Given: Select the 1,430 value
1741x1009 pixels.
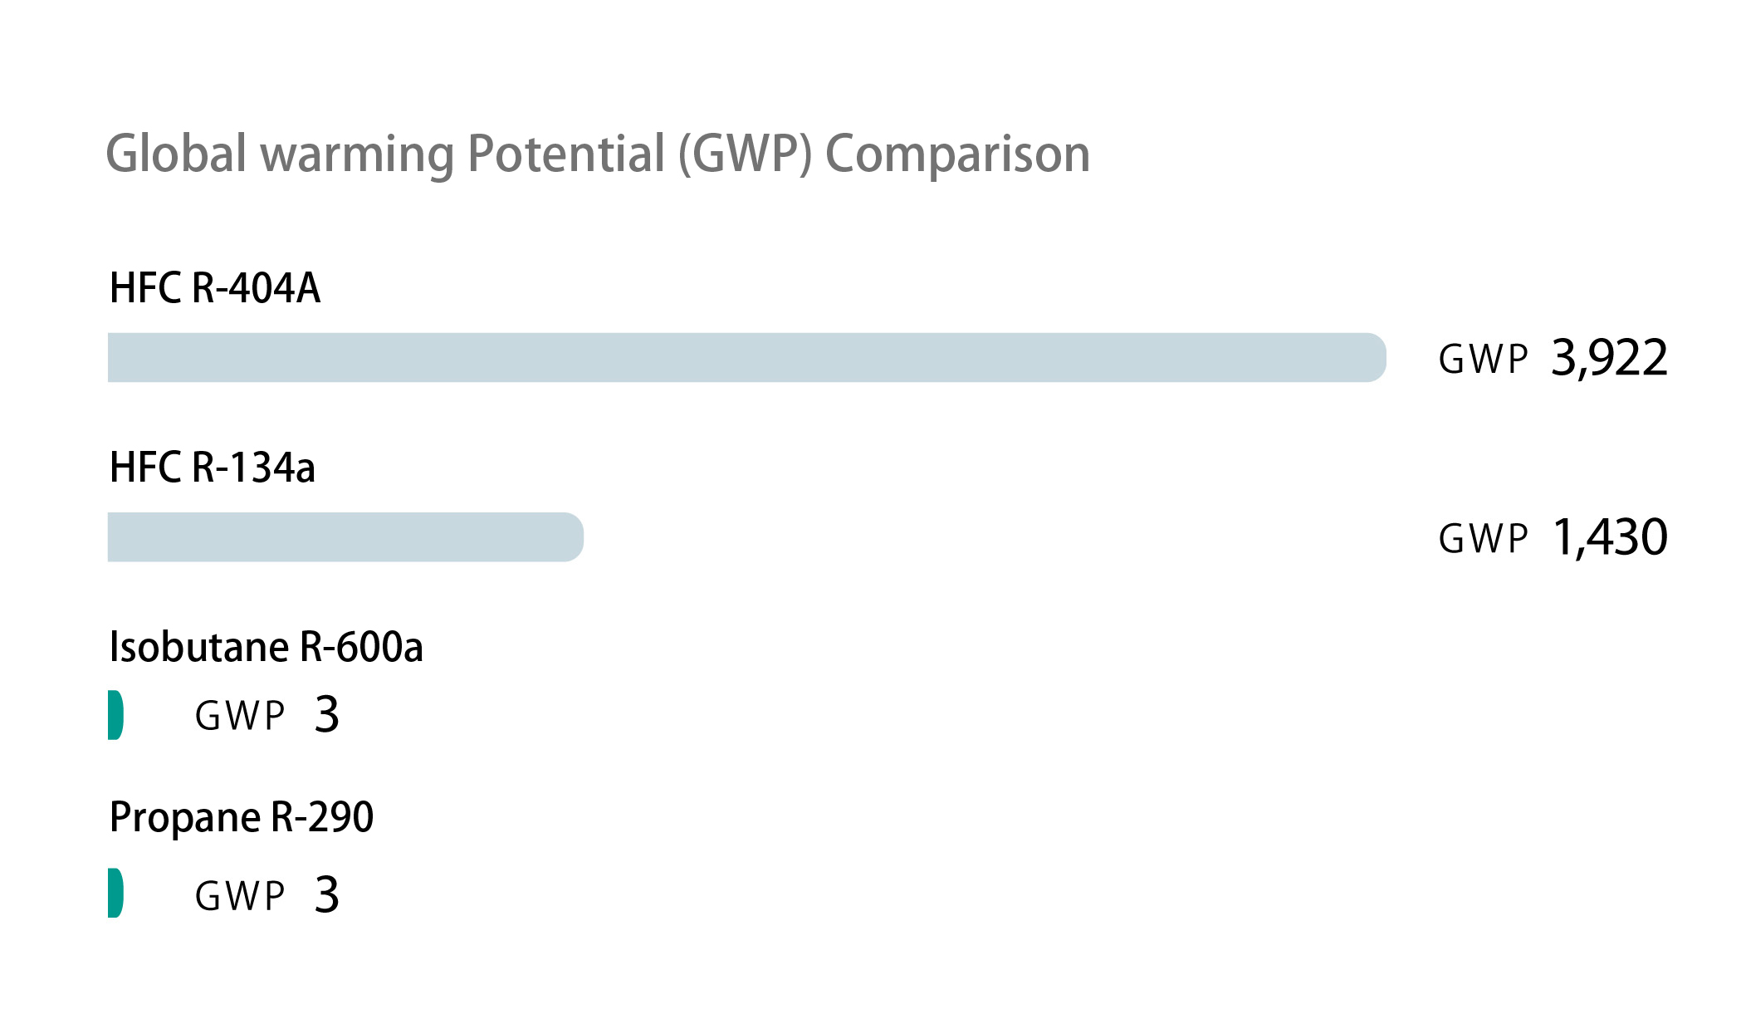Looking at the screenshot, I should (x=1609, y=538).
